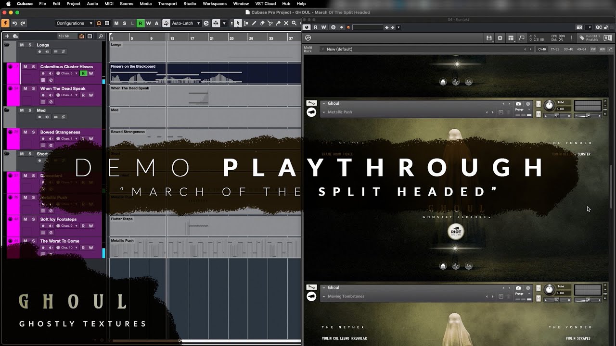Add a new track with plus button
The image size is (616, 346).
coord(7,36)
